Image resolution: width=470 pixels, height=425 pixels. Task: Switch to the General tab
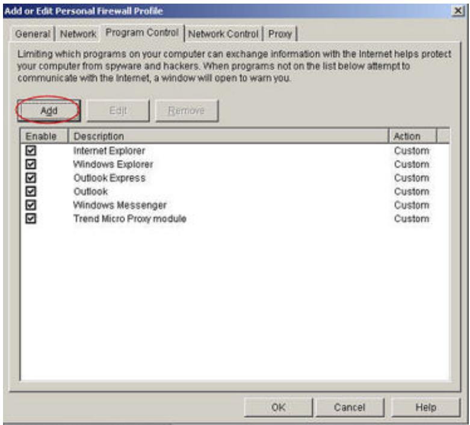pos(32,34)
